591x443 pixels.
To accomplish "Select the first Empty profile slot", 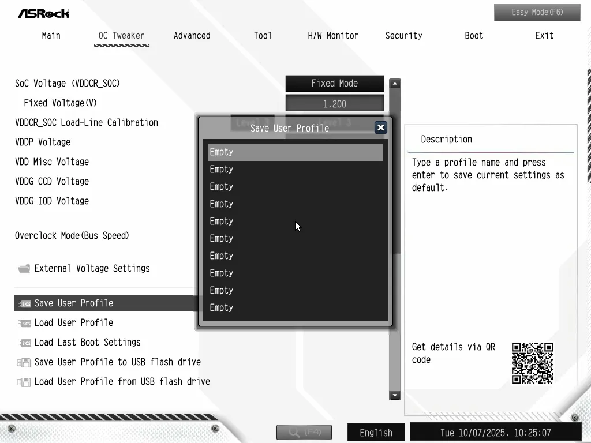I will click(295, 152).
